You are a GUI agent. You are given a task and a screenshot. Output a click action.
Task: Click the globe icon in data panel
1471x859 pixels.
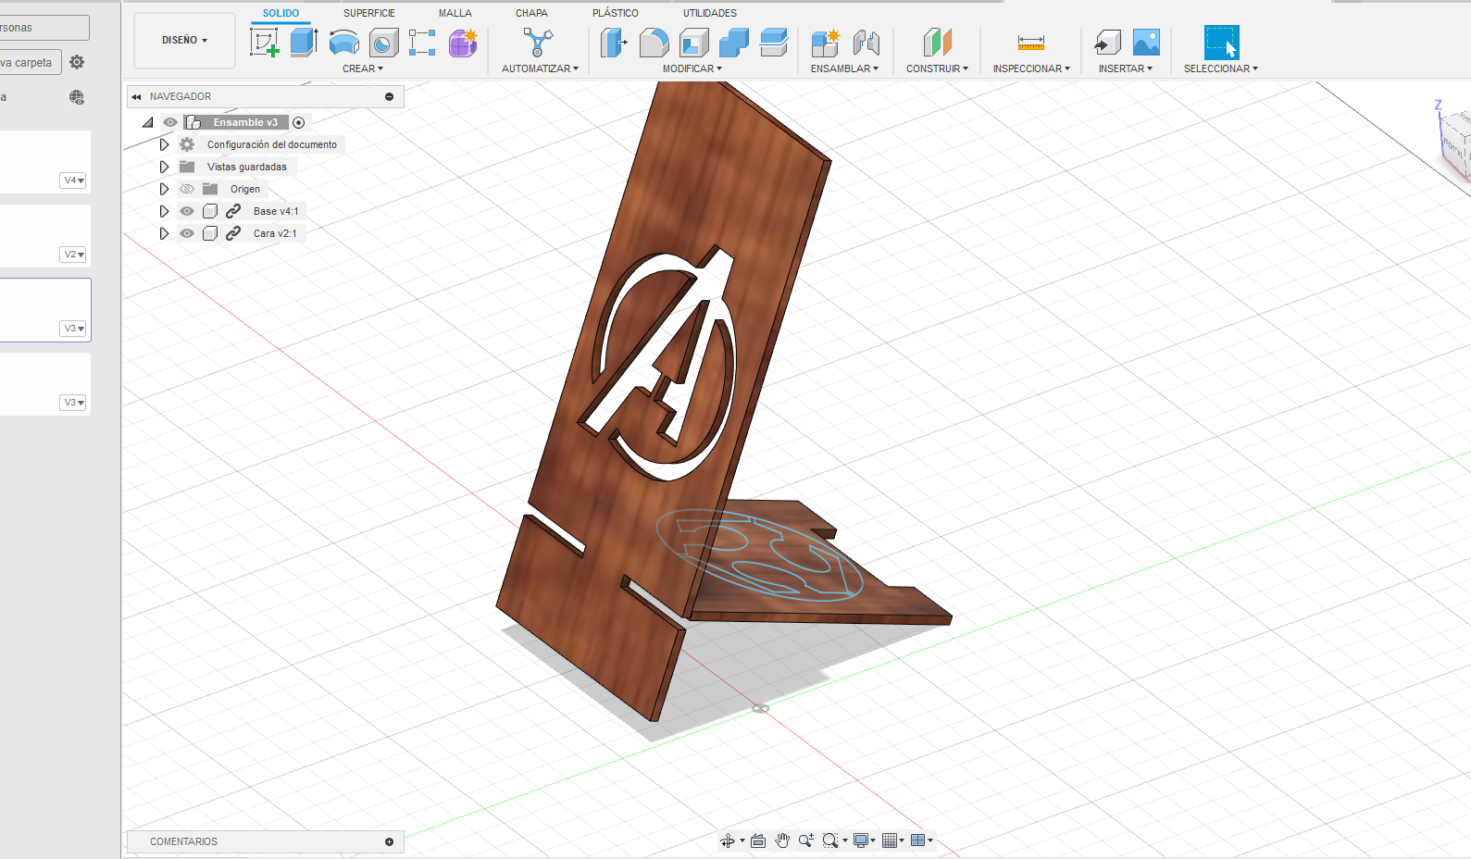pyautogui.click(x=77, y=97)
